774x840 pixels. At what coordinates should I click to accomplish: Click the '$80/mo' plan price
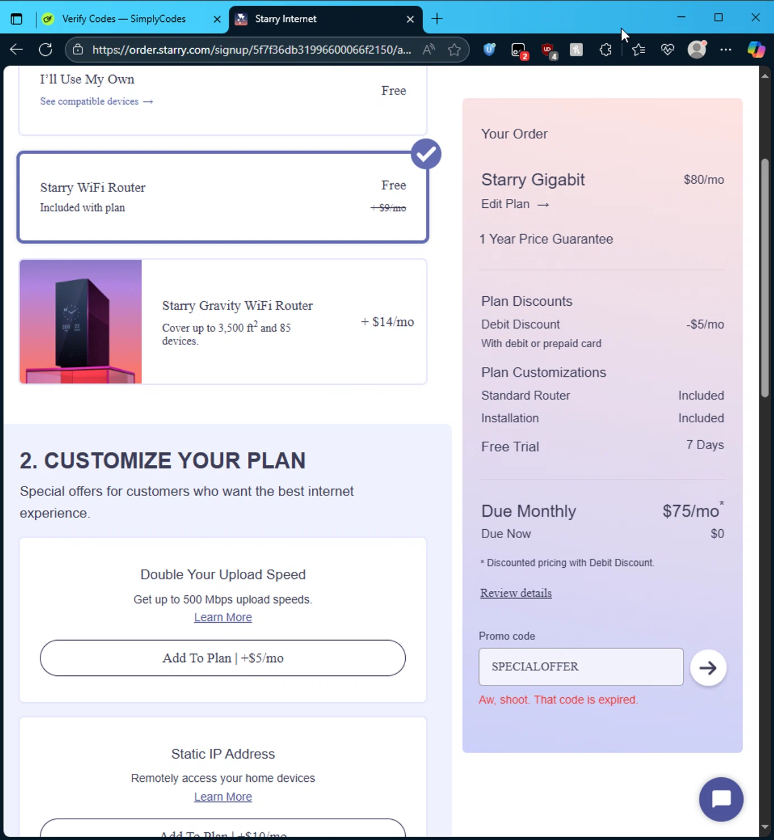703,180
